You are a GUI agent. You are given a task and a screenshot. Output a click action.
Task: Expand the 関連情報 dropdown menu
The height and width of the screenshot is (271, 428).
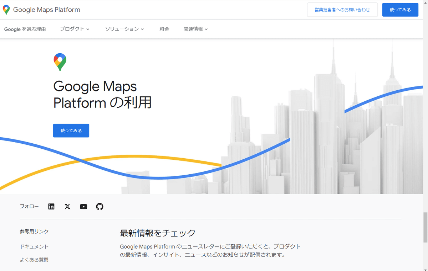coord(195,29)
